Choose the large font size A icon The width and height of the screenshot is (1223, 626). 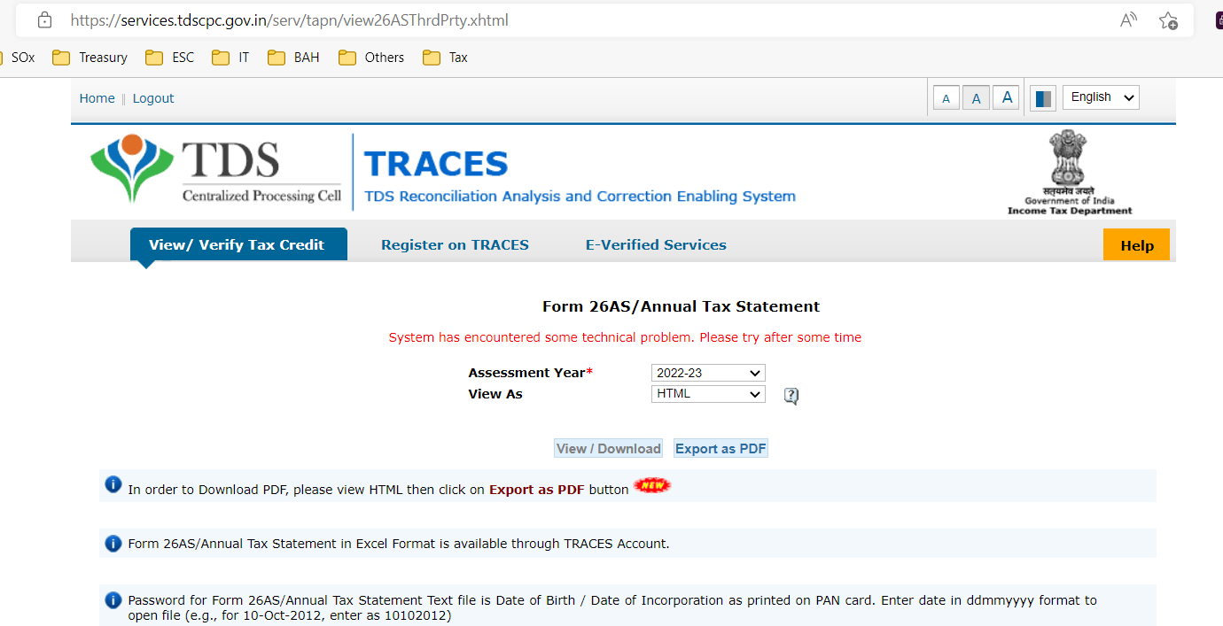[1006, 97]
